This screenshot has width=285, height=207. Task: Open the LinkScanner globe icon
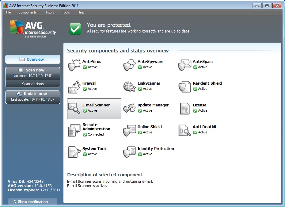click(129, 86)
